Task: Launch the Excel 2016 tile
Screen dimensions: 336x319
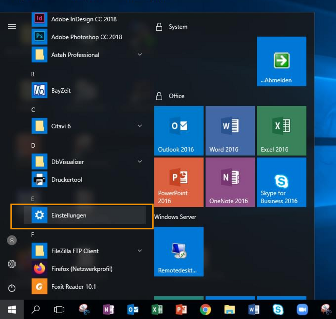Action: tap(281, 131)
